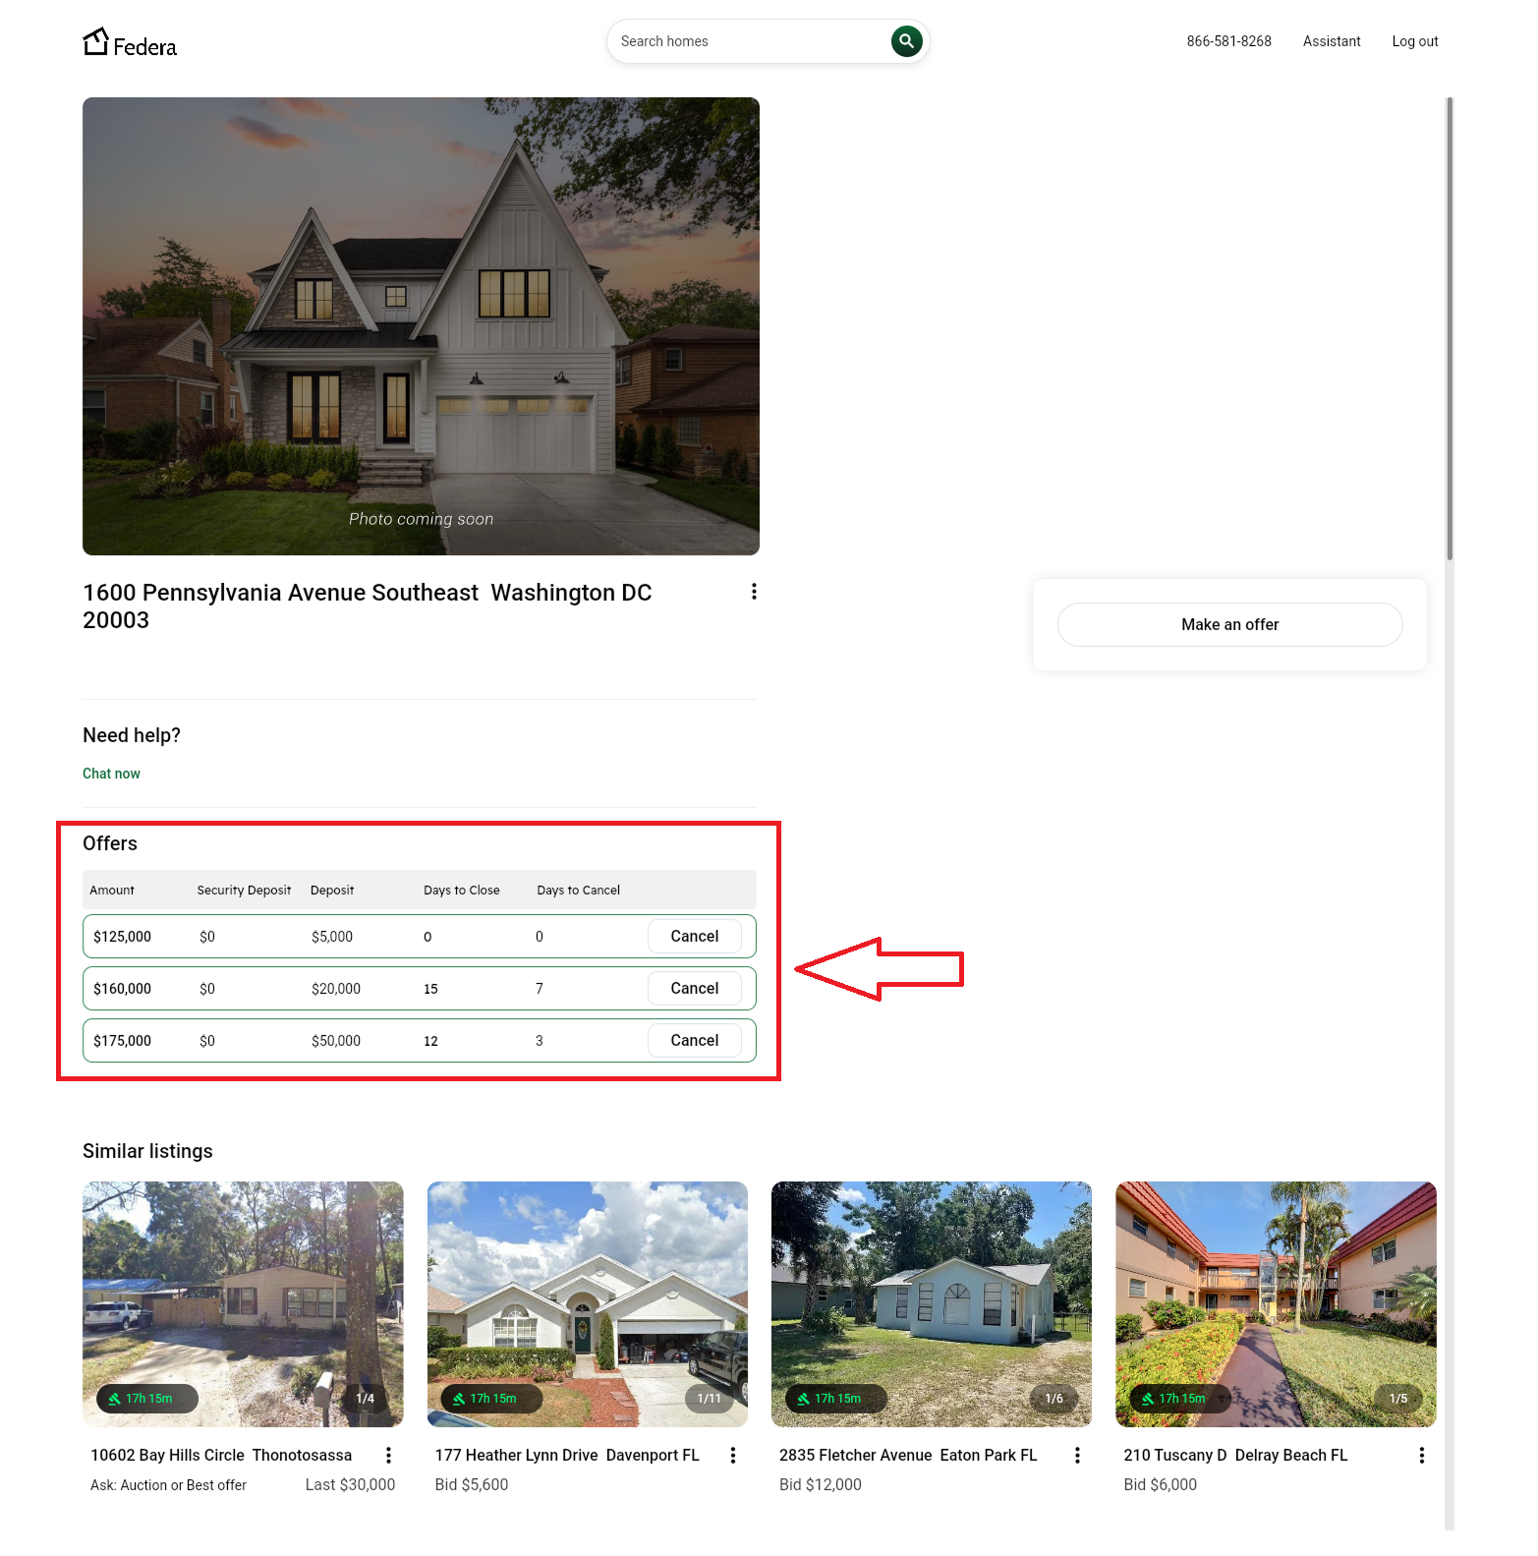Viewport: 1538px width, 1556px height.
Task: Cancel the $175,000 offer
Action: [x=695, y=1041]
